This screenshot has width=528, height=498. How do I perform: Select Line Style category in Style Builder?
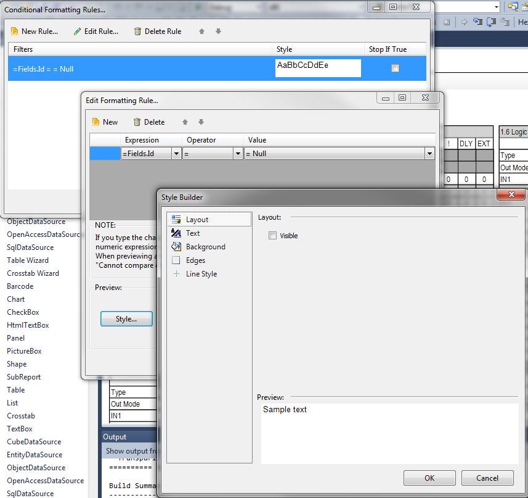click(209, 274)
